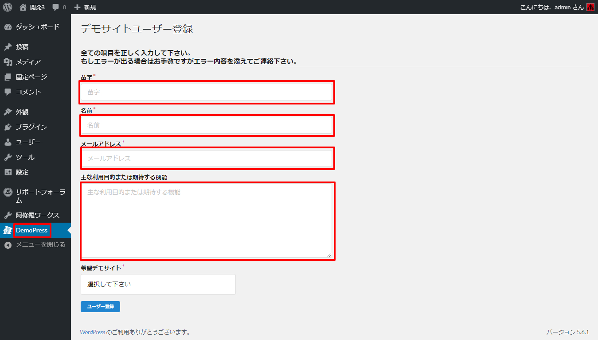Collapse sidebar via メニューを閉じる
Viewport: 598px width, 340px height.
click(35, 245)
